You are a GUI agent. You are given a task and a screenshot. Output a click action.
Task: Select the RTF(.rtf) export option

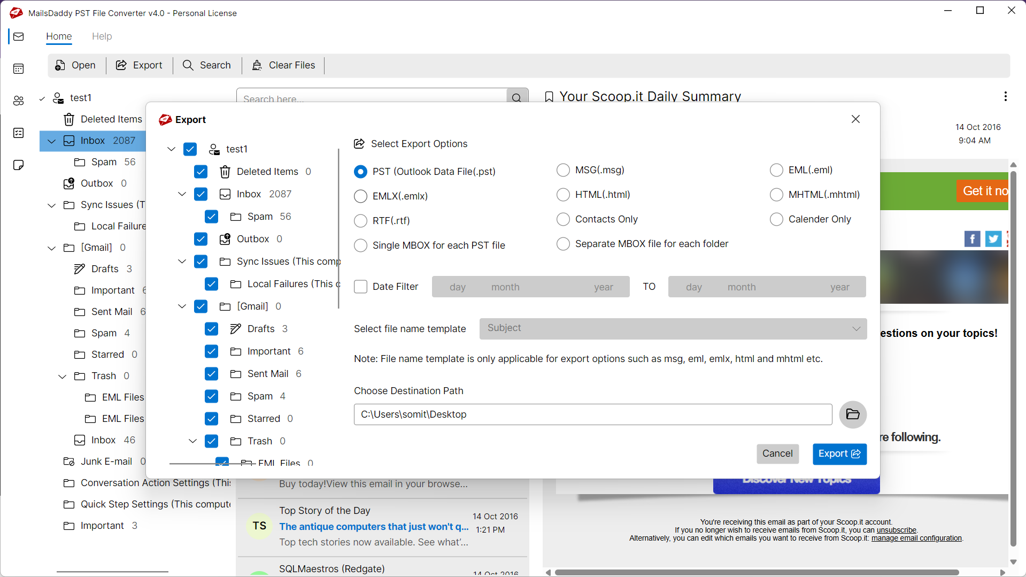361,221
